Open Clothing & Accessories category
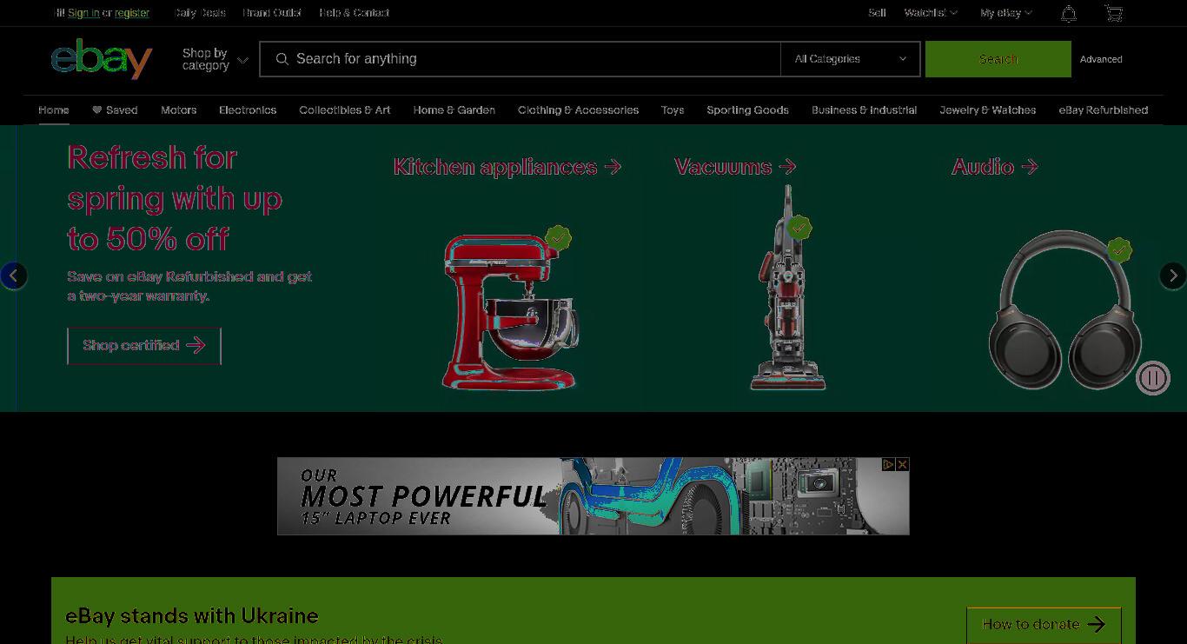Screen dimensions: 1187x644 coord(579,110)
